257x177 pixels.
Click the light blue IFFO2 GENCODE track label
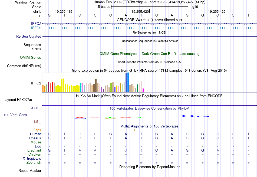[36, 28]
